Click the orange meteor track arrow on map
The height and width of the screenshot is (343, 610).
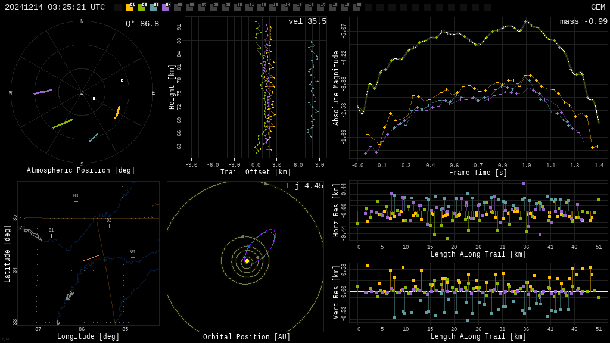pos(91,258)
